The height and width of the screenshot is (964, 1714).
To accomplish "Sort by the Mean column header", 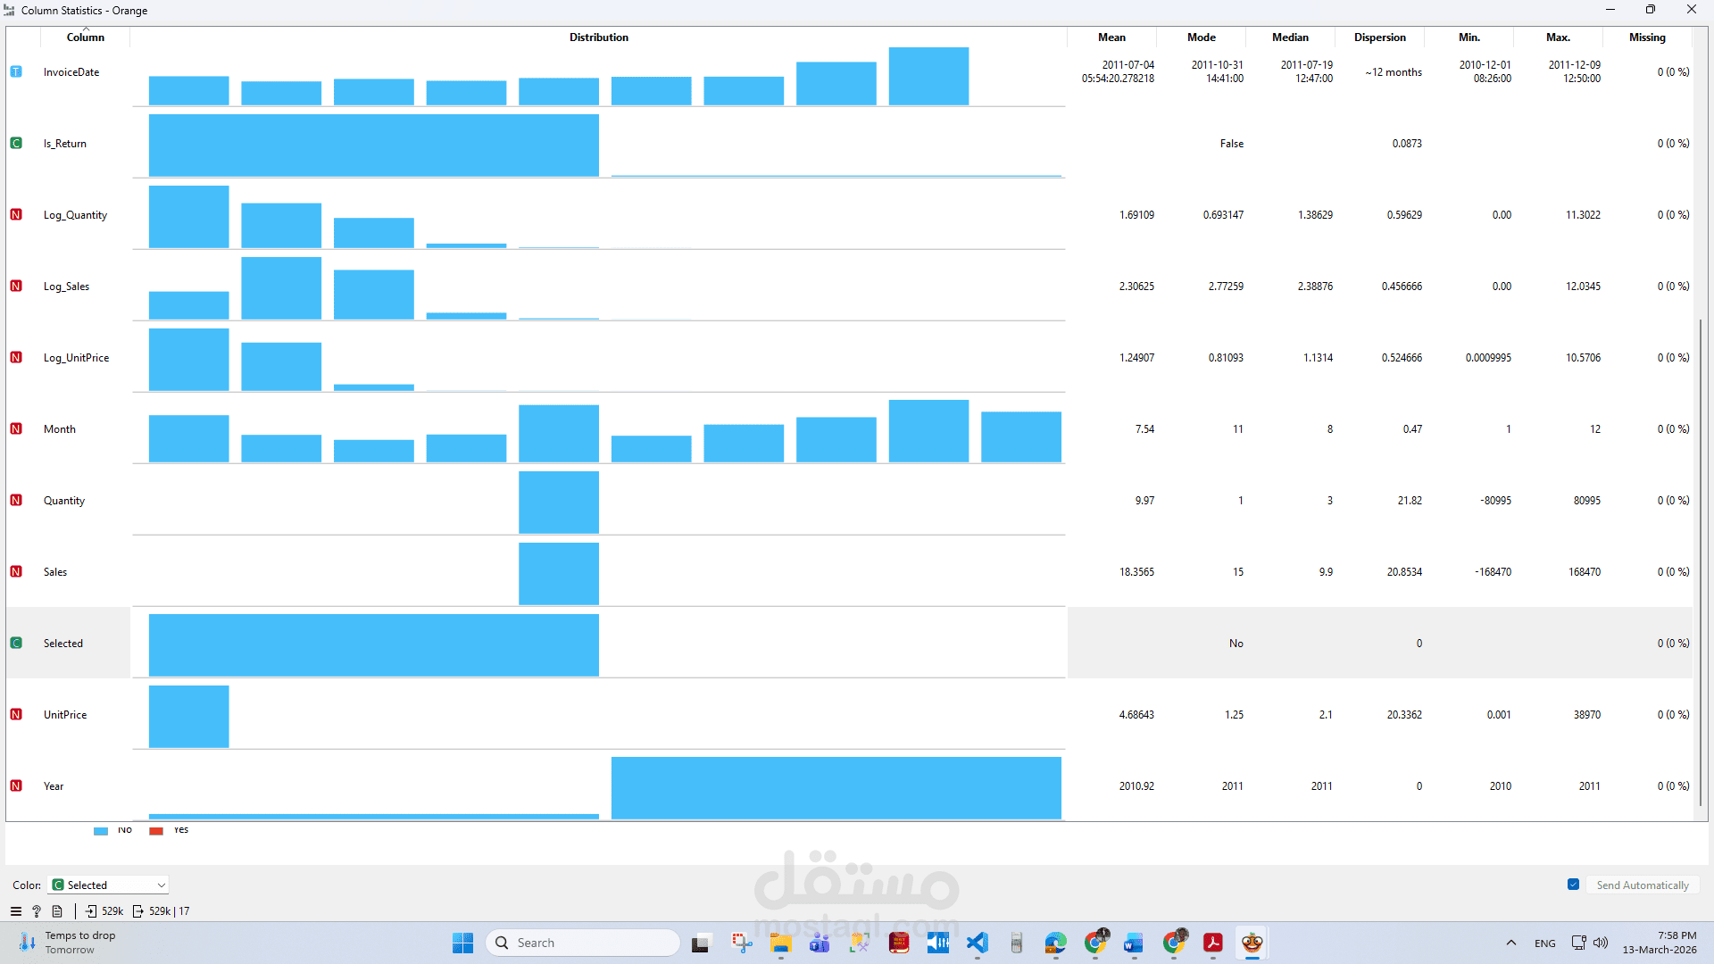I will [1111, 37].
